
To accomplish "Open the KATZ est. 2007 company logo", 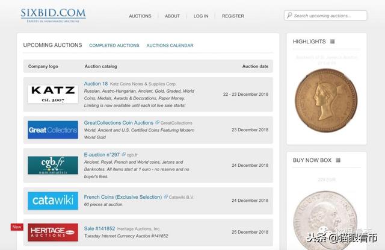I will pyautogui.click(x=53, y=94).
